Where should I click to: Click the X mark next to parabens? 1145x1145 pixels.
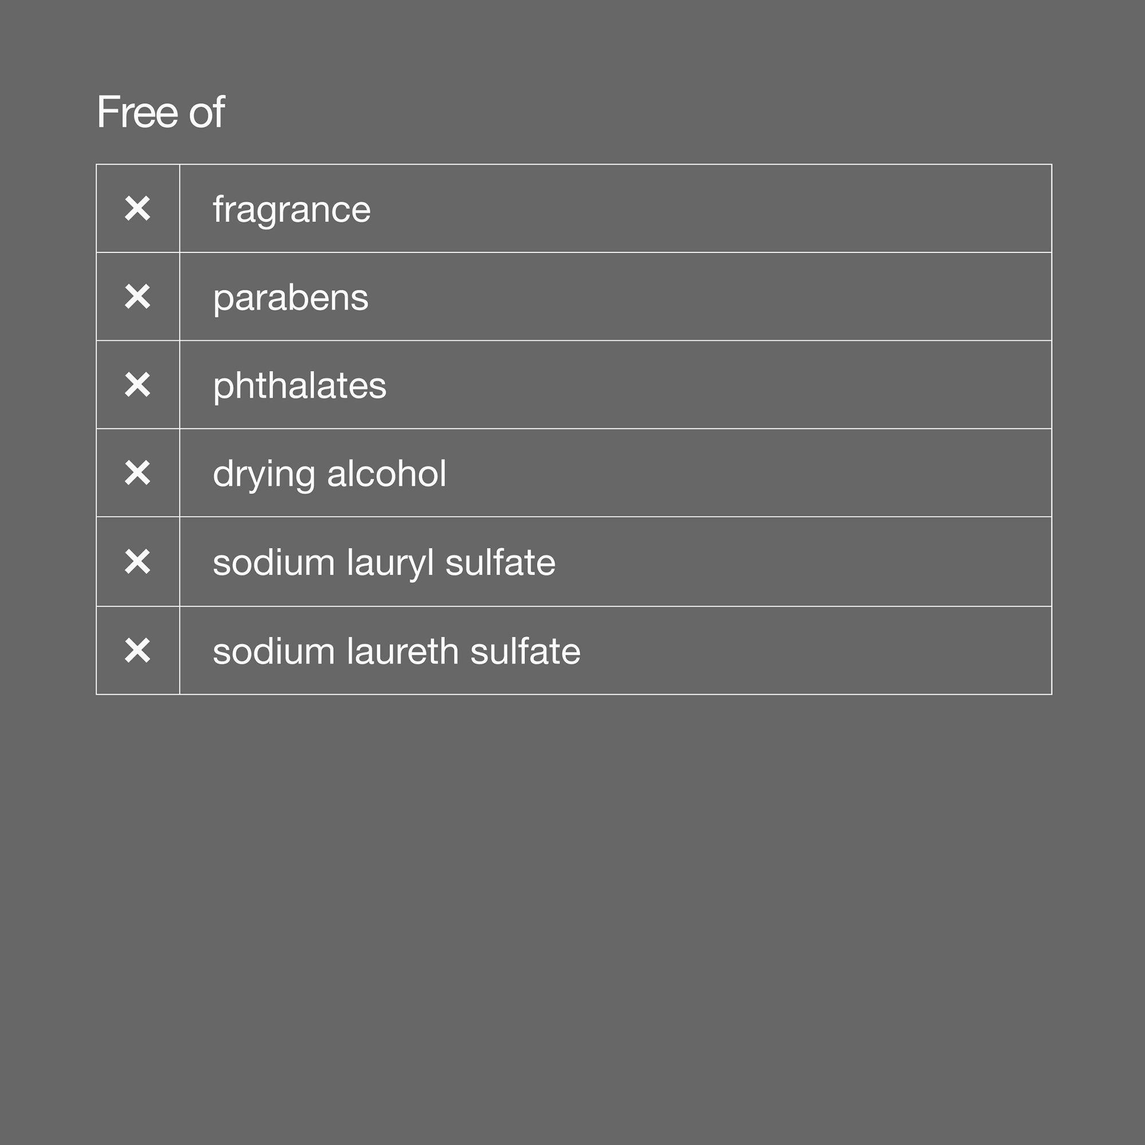tap(137, 297)
